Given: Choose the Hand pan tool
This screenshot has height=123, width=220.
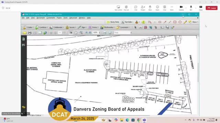Looking at the screenshot, I should (76, 33).
